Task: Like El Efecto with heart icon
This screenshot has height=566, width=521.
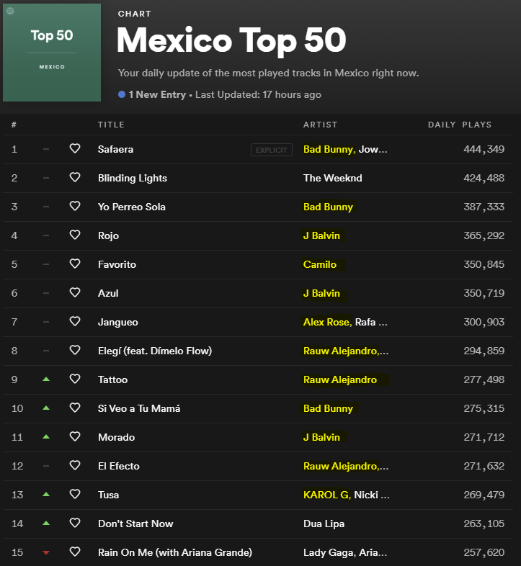Action: pos(75,465)
